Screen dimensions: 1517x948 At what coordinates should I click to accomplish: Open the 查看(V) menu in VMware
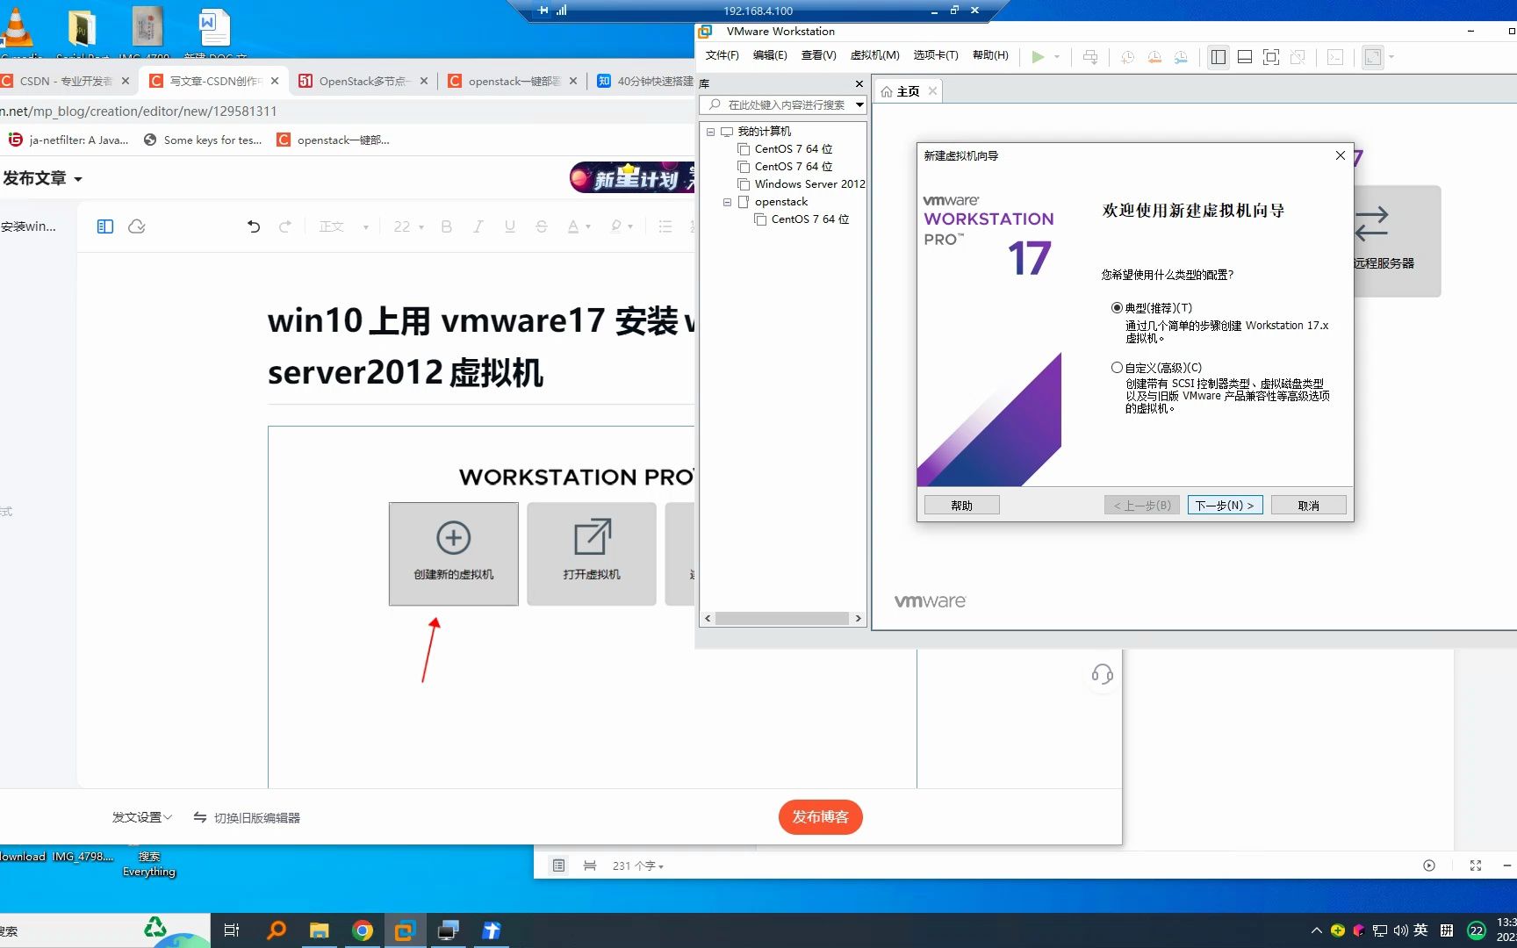coord(818,55)
